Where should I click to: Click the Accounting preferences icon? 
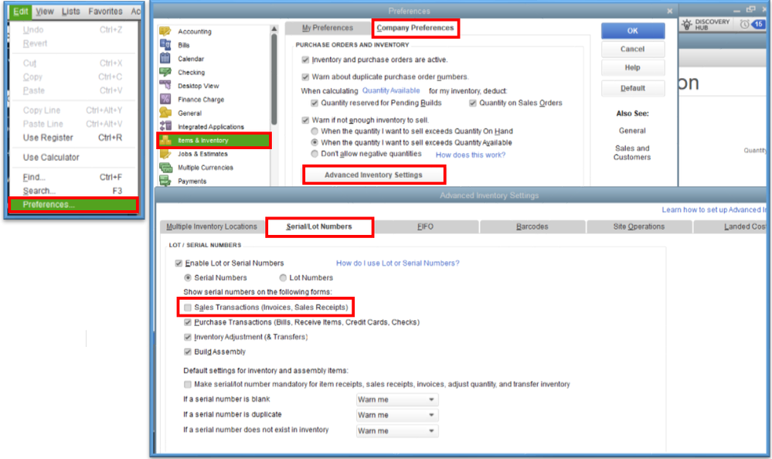coord(165,31)
